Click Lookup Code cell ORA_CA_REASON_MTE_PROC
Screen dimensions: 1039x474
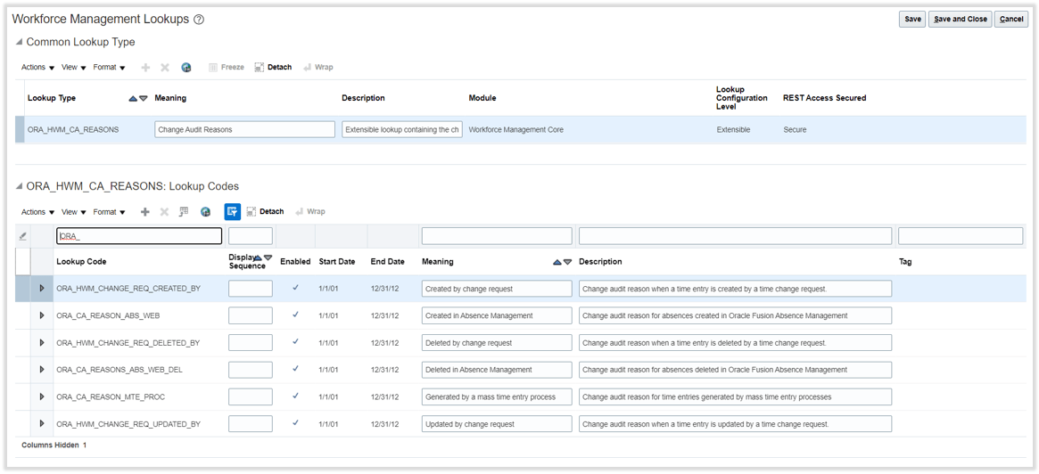[x=111, y=397]
